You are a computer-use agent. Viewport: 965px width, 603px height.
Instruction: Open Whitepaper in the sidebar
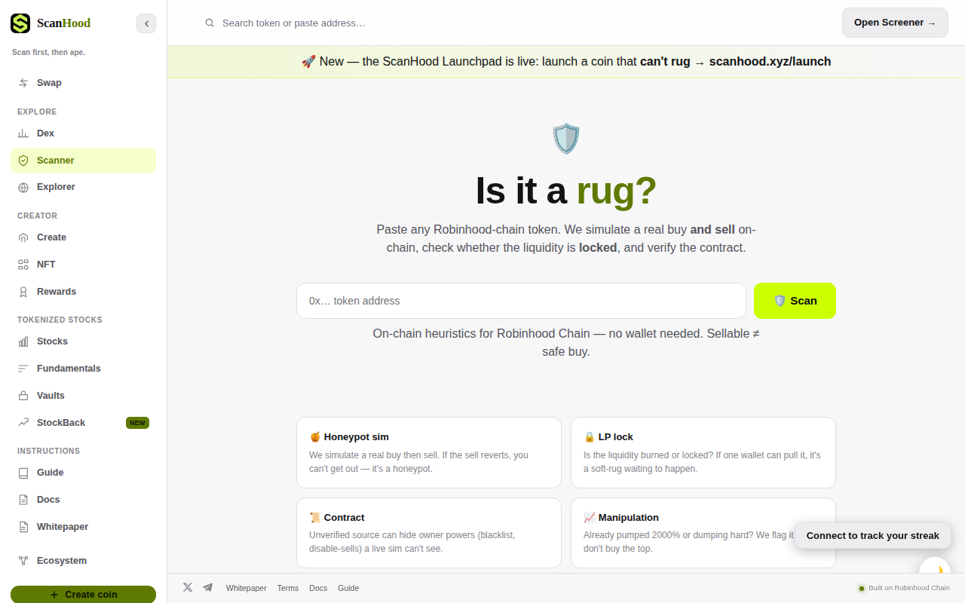(83, 527)
